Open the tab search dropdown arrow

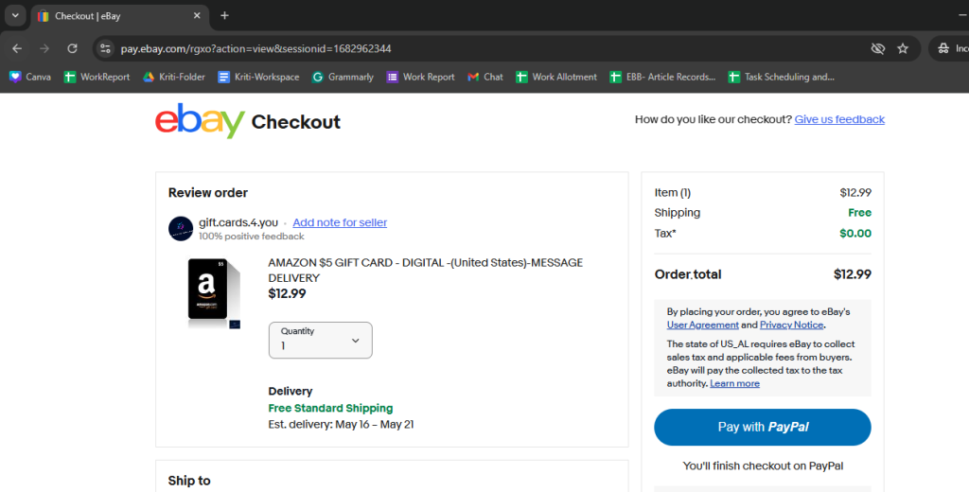(x=15, y=15)
